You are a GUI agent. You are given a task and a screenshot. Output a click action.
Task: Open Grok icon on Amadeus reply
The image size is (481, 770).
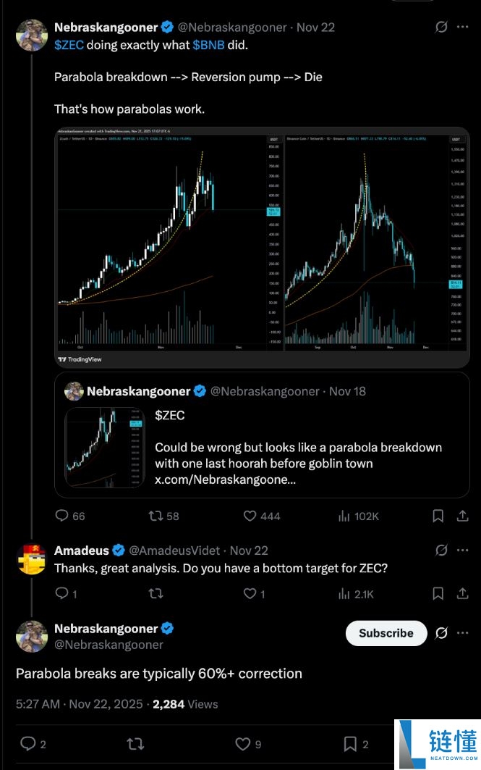441,551
